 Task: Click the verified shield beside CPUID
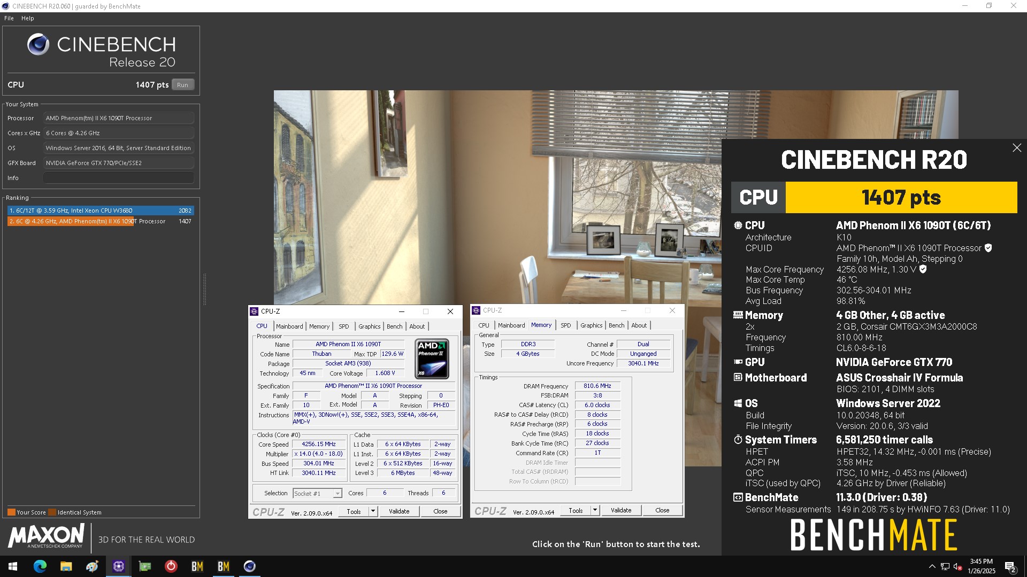coord(988,248)
